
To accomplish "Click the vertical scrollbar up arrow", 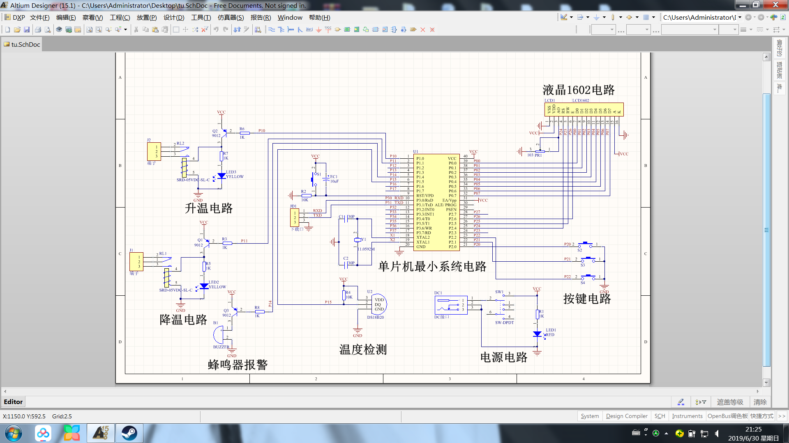I will coord(766,57).
